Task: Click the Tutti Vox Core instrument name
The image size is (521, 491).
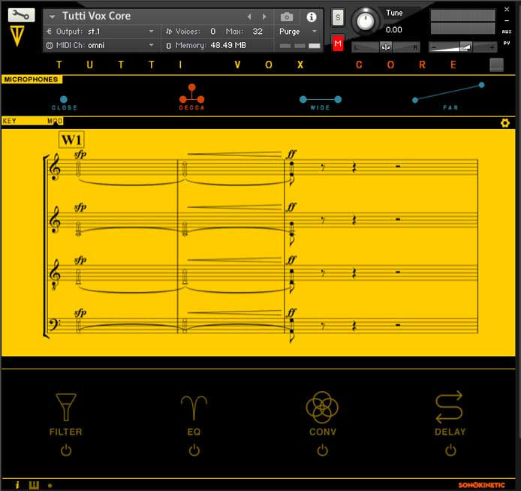Action: tap(96, 16)
